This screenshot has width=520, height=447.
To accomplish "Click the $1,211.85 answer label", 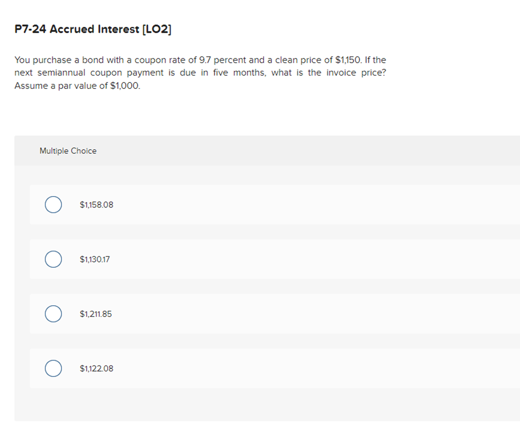I will 96,314.
